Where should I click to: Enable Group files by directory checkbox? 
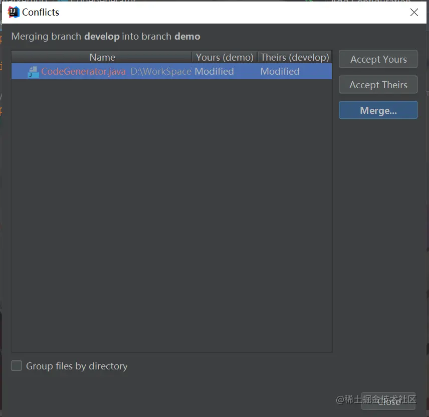(17, 366)
